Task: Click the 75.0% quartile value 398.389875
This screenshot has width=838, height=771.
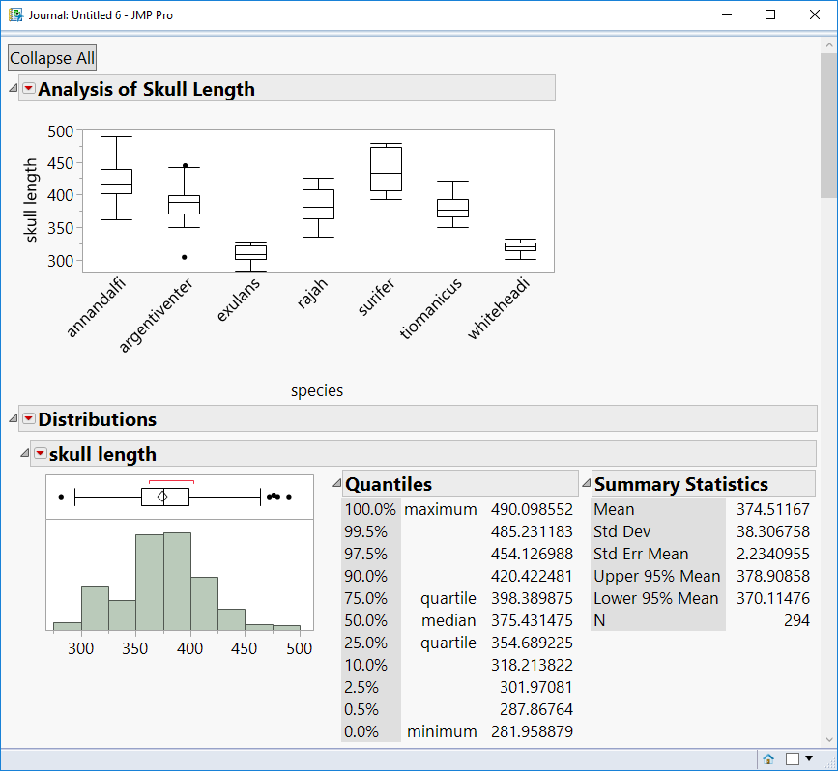Action: click(532, 598)
